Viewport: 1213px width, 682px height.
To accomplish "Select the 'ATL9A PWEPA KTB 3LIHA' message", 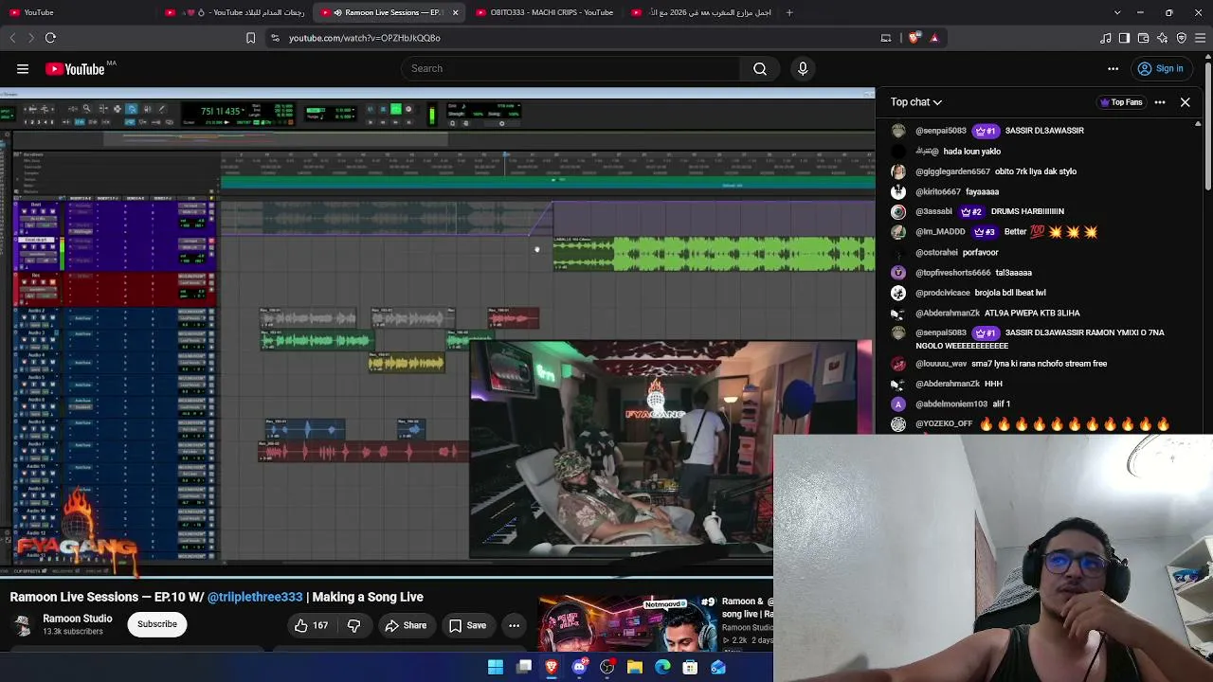I will point(1032,313).
